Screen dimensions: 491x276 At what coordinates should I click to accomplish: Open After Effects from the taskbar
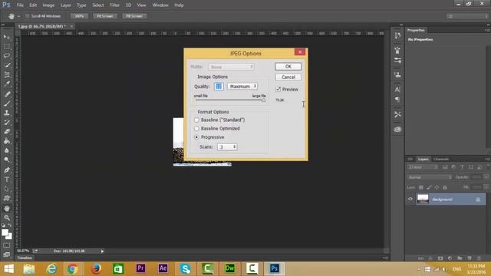[x=163, y=268]
